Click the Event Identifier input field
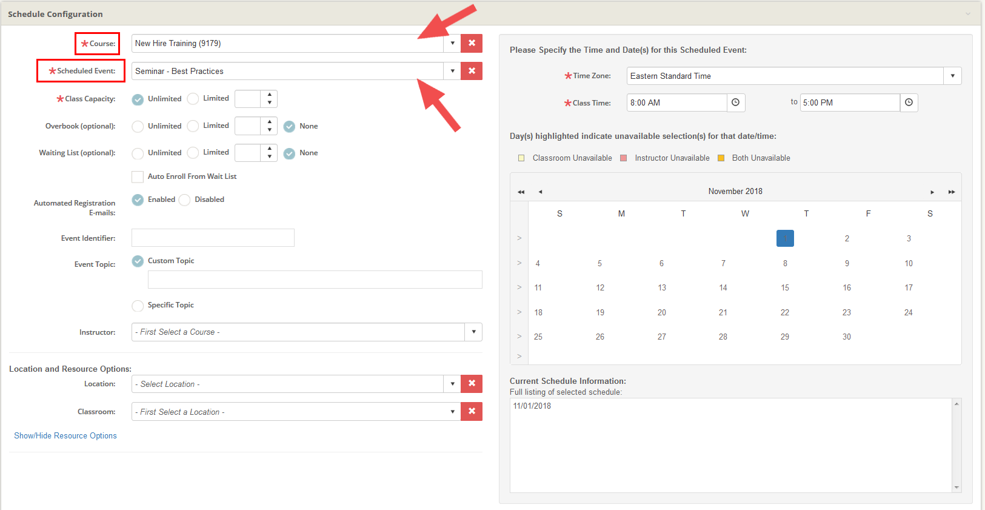 213,238
